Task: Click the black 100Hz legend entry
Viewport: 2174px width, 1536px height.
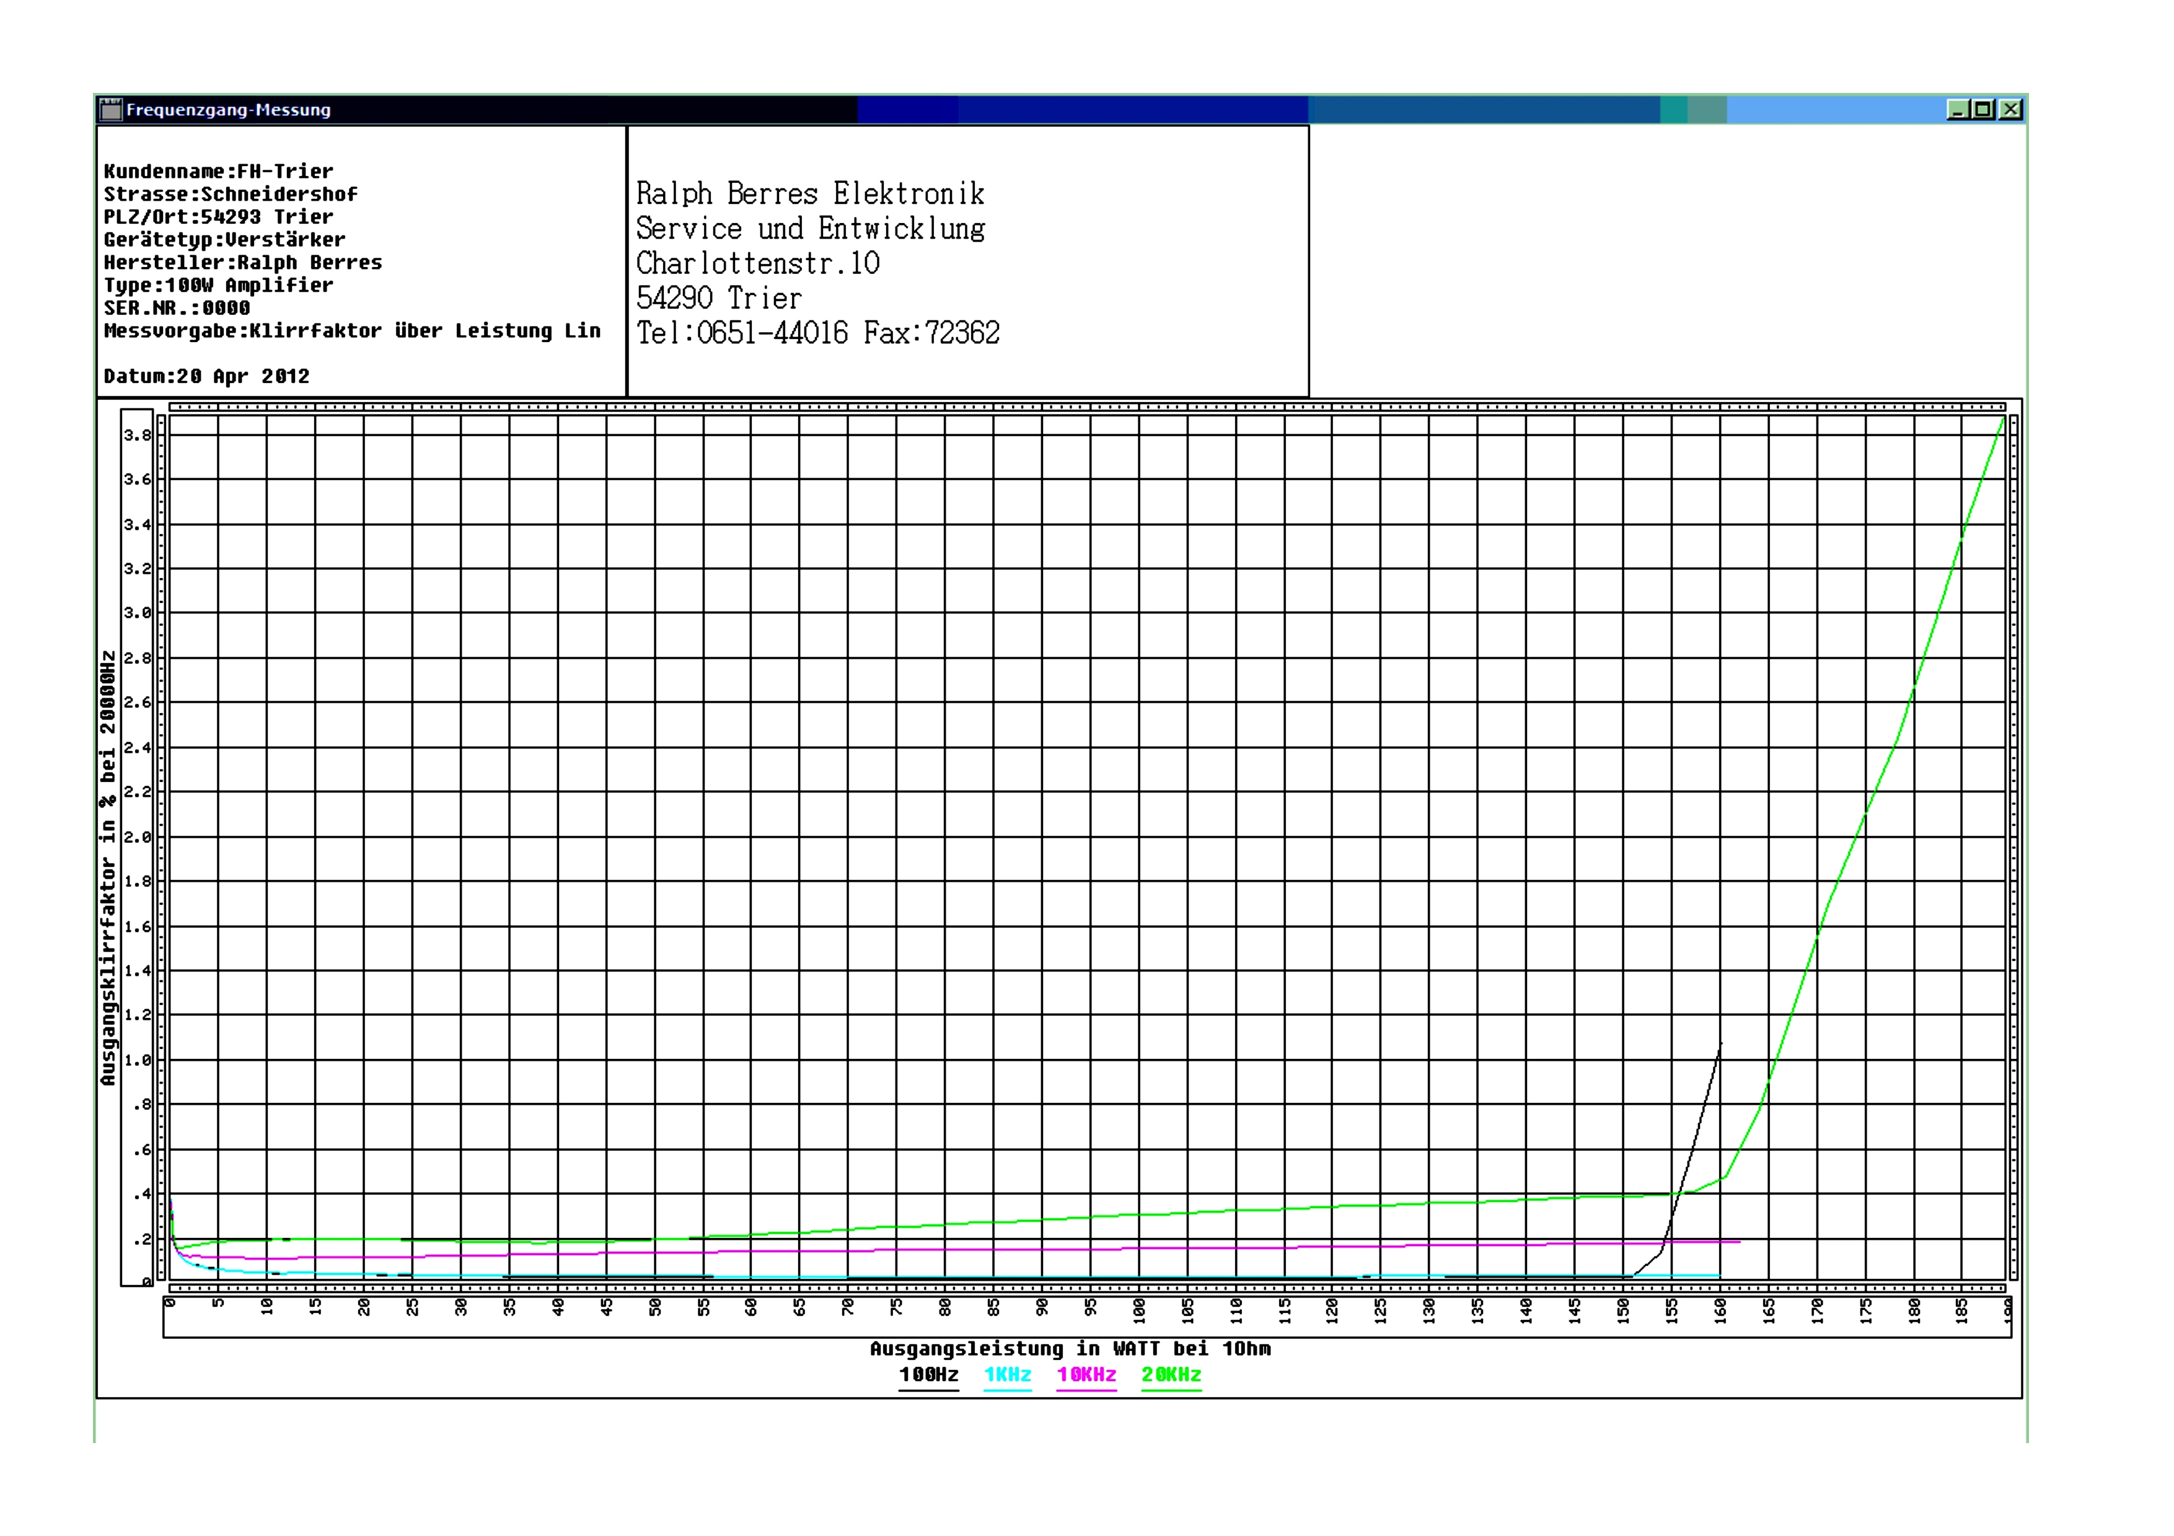Action: (x=928, y=1375)
